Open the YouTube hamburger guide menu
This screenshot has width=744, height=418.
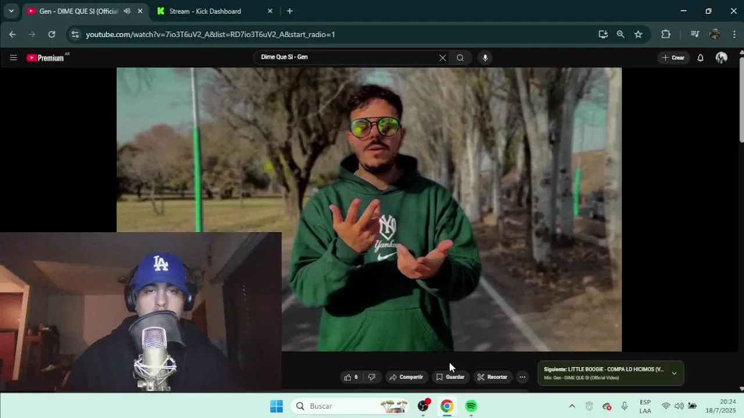pos(13,57)
